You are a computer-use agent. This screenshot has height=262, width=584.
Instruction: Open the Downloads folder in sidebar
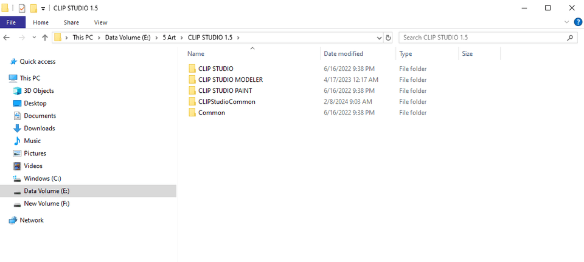click(x=40, y=129)
